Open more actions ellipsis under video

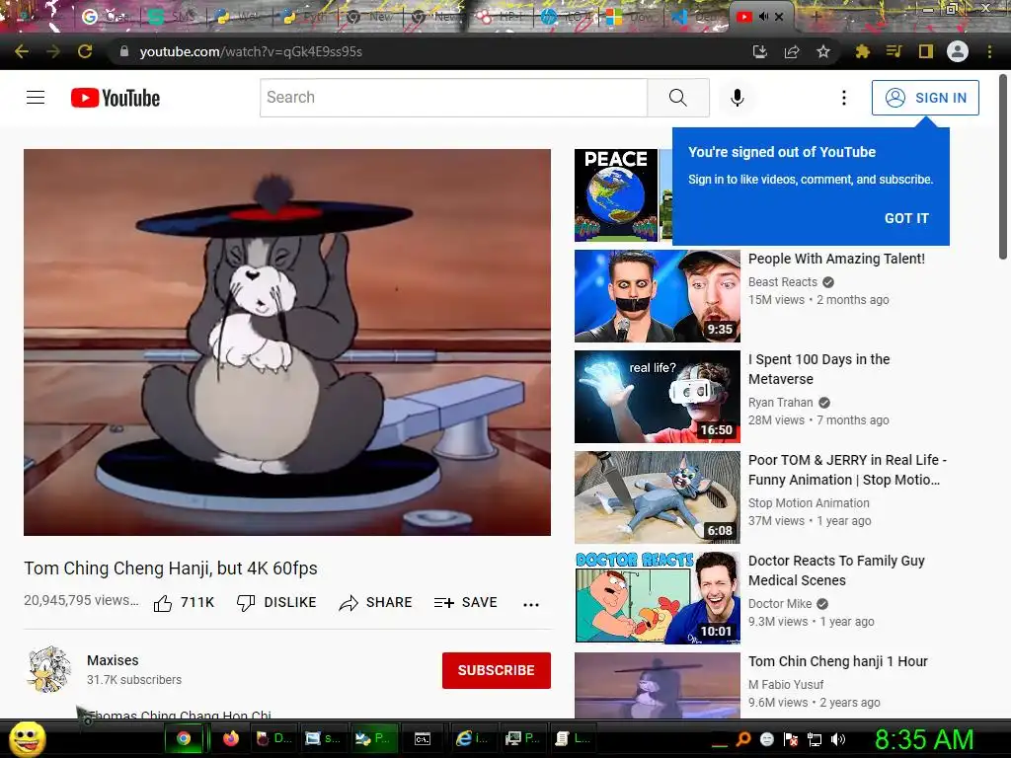click(531, 605)
